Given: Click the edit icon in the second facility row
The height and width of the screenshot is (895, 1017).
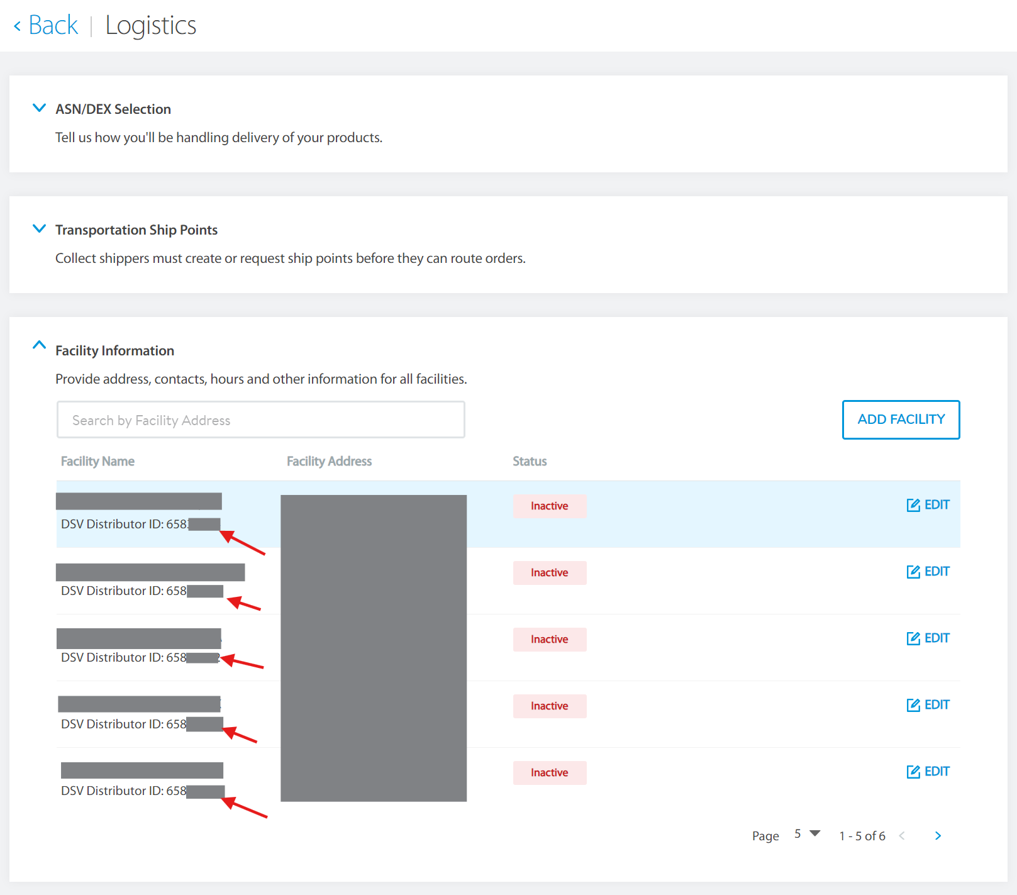Looking at the screenshot, I should (913, 572).
